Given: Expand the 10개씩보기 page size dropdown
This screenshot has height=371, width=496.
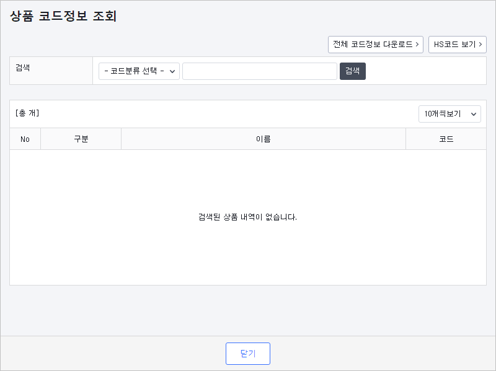Looking at the screenshot, I should (449, 114).
